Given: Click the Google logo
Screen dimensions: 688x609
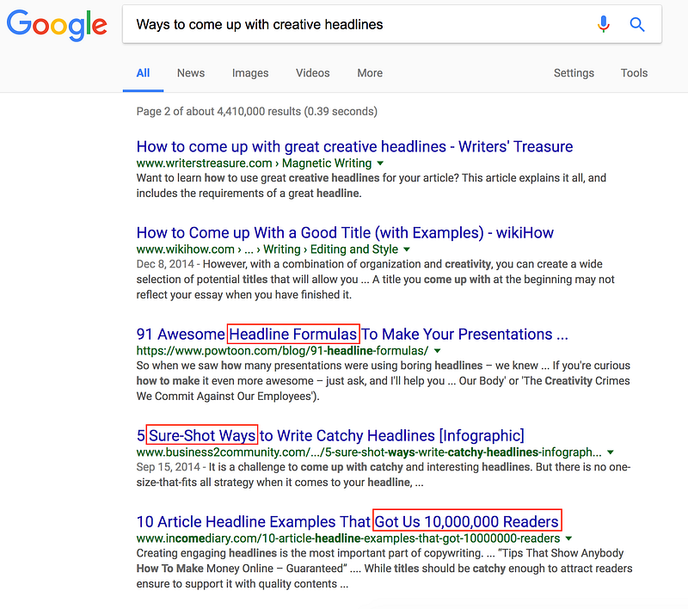Looking at the screenshot, I should click(x=57, y=25).
